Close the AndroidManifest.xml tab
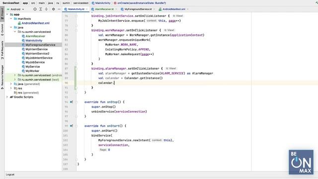 188,9
